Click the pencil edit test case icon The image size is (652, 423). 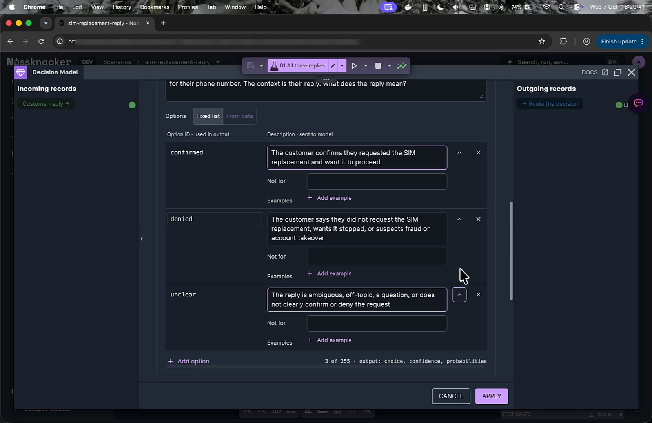(x=333, y=66)
